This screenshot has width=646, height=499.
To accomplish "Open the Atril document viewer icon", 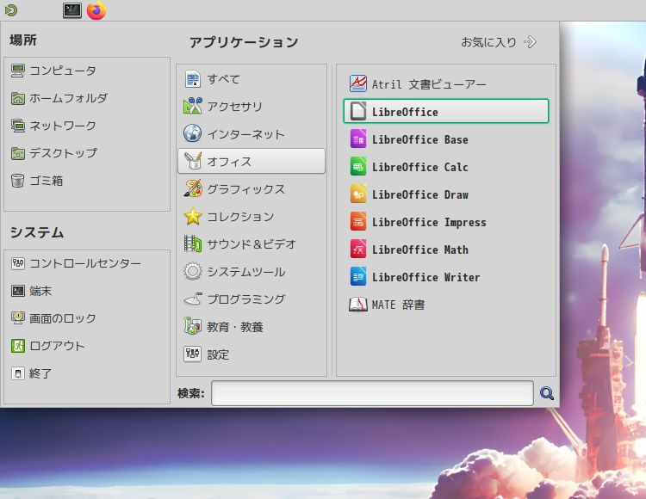I will tap(358, 84).
